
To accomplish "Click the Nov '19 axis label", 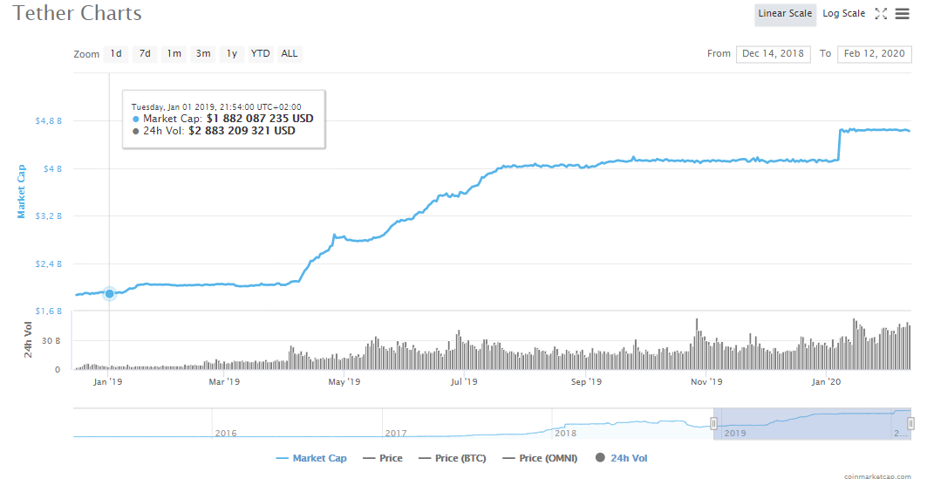I will [706, 382].
